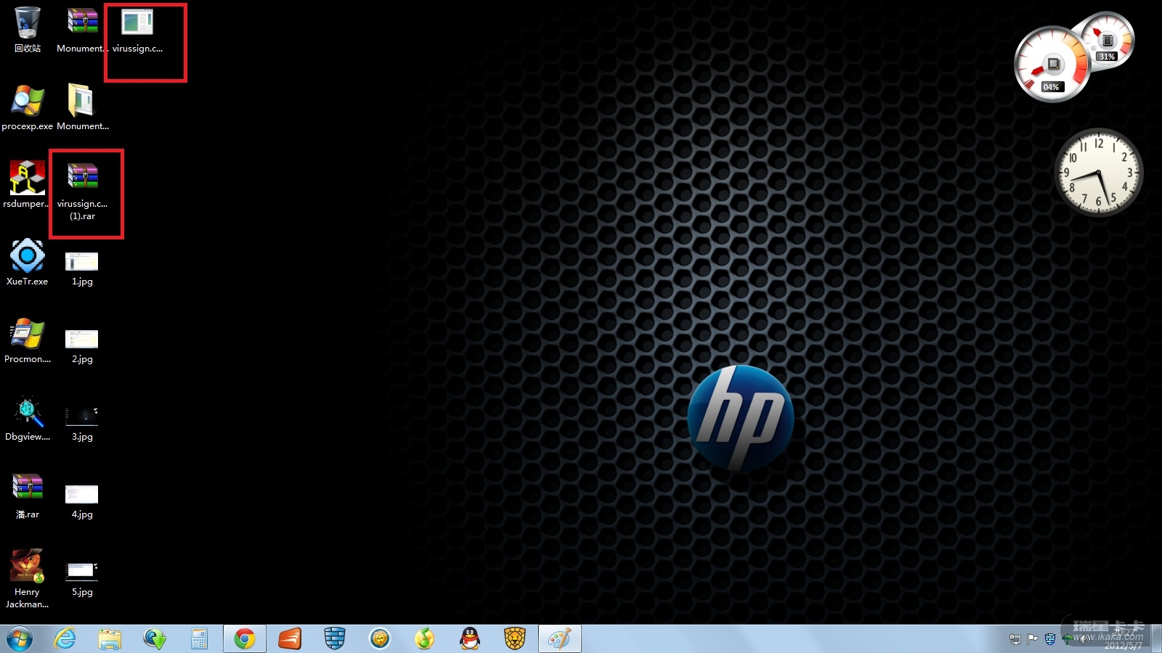
Task: Click the Paint palette taskbar button
Action: (x=559, y=638)
